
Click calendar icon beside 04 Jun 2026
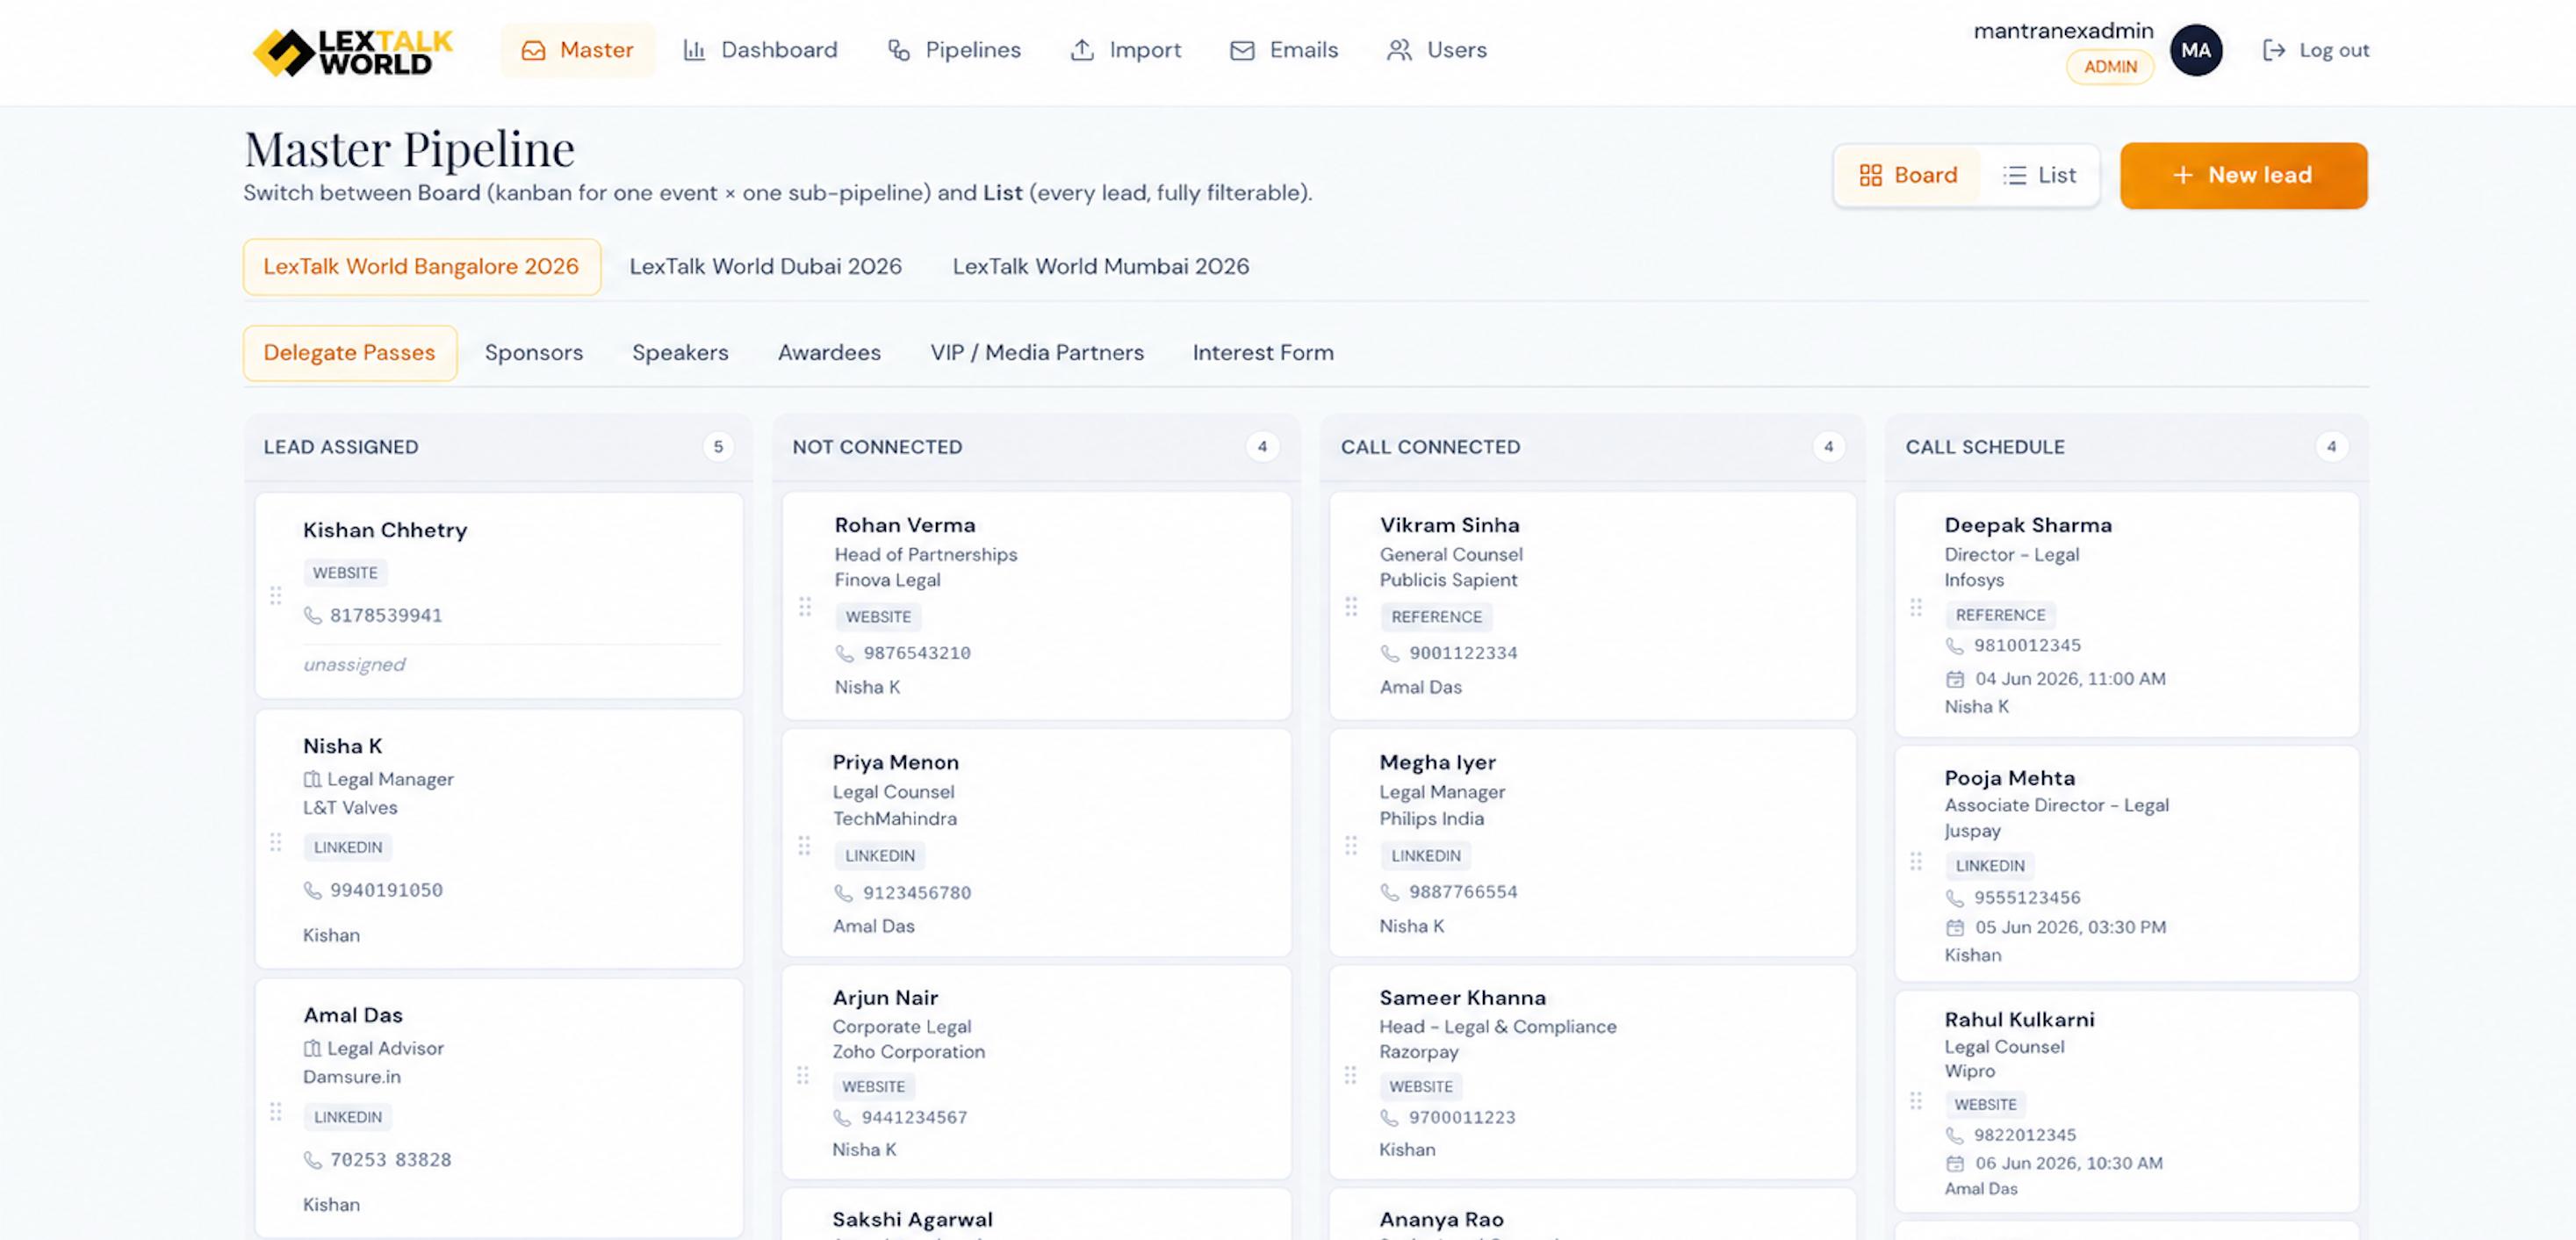(1955, 679)
